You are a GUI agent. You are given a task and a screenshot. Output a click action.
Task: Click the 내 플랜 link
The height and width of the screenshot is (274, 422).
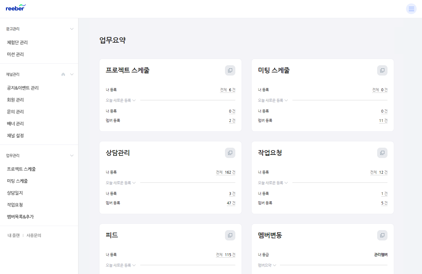14,235
